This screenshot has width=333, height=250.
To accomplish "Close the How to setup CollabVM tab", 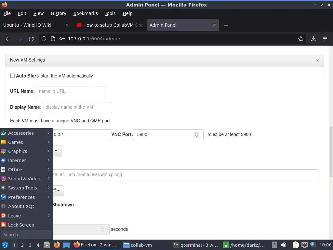I will [140, 25].
